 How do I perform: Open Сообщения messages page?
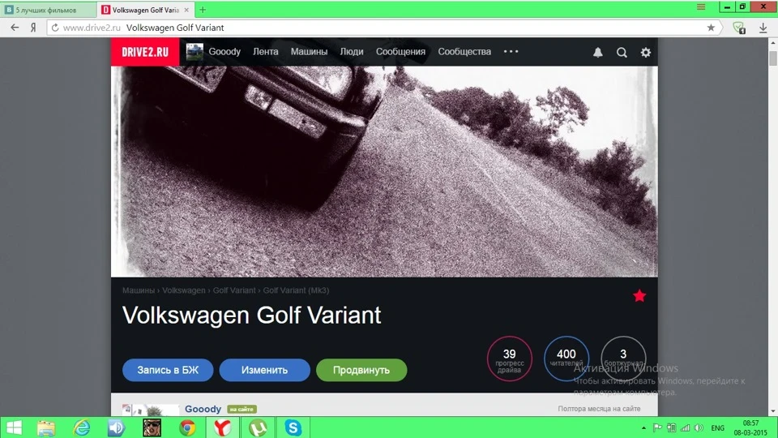click(400, 52)
